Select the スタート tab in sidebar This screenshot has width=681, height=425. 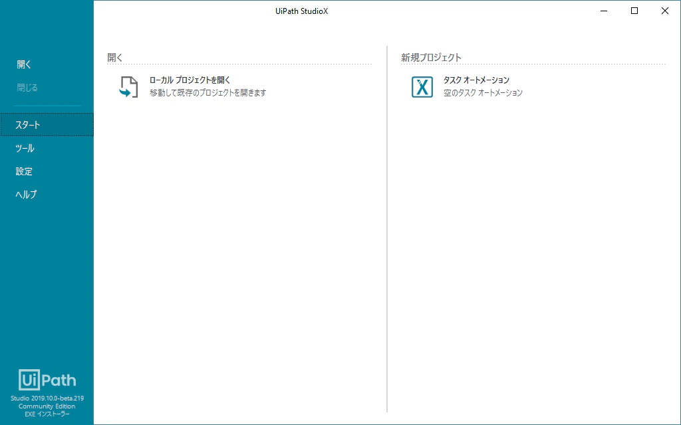47,125
